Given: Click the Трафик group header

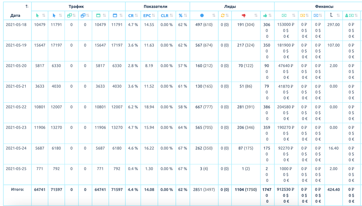Looking at the screenshot, I should (x=76, y=7).
